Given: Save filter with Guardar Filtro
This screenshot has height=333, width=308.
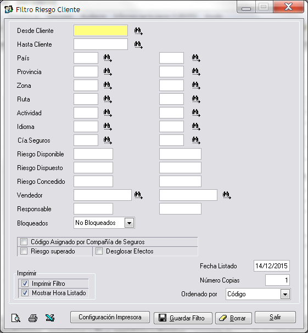Looking at the screenshot, I should tap(183, 318).
